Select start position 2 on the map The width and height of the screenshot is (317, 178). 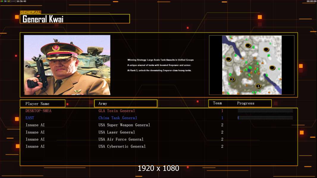click(x=232, y=80)
